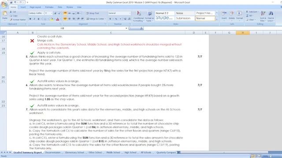Expand the cell styles gallery

pos(217,19)
